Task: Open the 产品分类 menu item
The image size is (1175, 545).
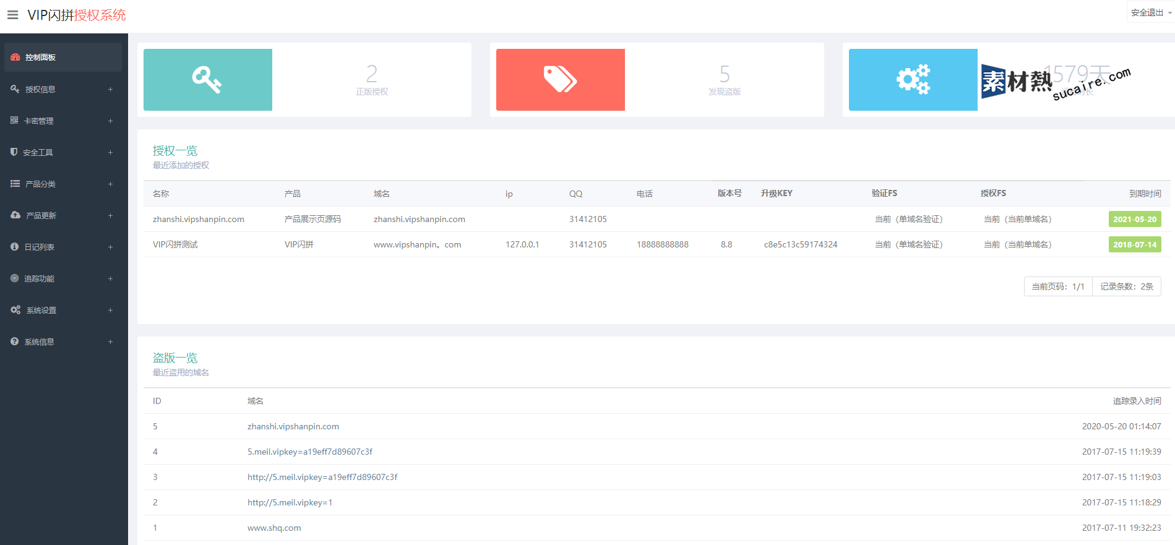Action: coord(62,184)
